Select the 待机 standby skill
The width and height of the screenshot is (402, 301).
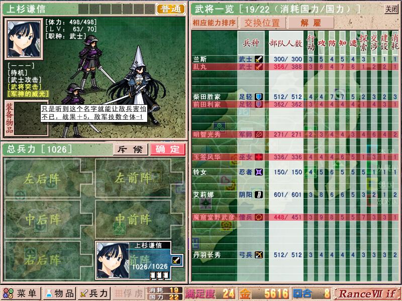tap(18, 73)
